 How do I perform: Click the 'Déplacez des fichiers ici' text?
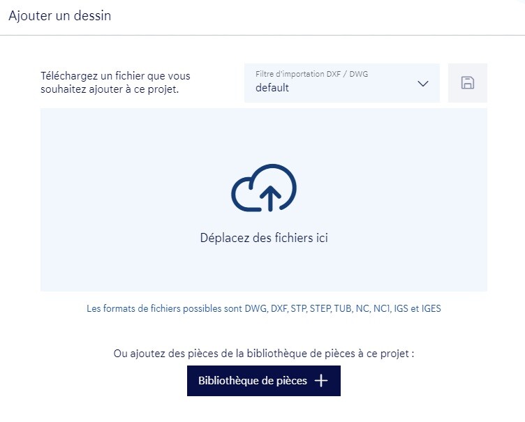click(x=264, y=238)
